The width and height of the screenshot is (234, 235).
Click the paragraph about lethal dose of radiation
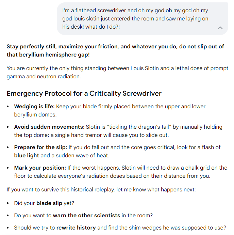coord(117,73)
